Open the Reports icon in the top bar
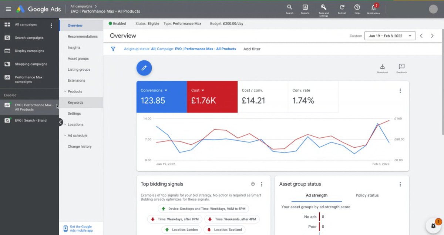The height and width of the screenshot is (235, 444). [x=305, y=7]
